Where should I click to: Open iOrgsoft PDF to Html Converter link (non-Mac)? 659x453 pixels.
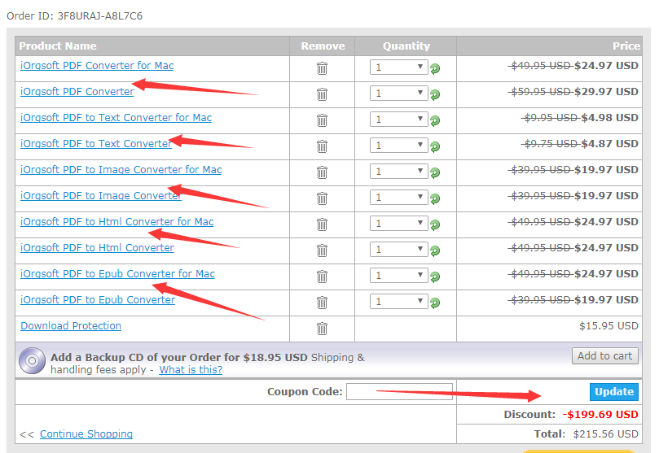click(97, 248)
